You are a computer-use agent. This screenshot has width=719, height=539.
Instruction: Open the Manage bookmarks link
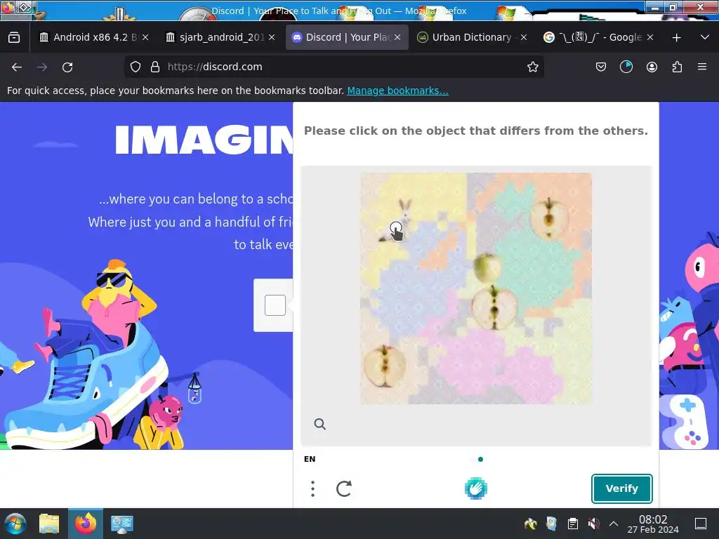pos(397,91)
